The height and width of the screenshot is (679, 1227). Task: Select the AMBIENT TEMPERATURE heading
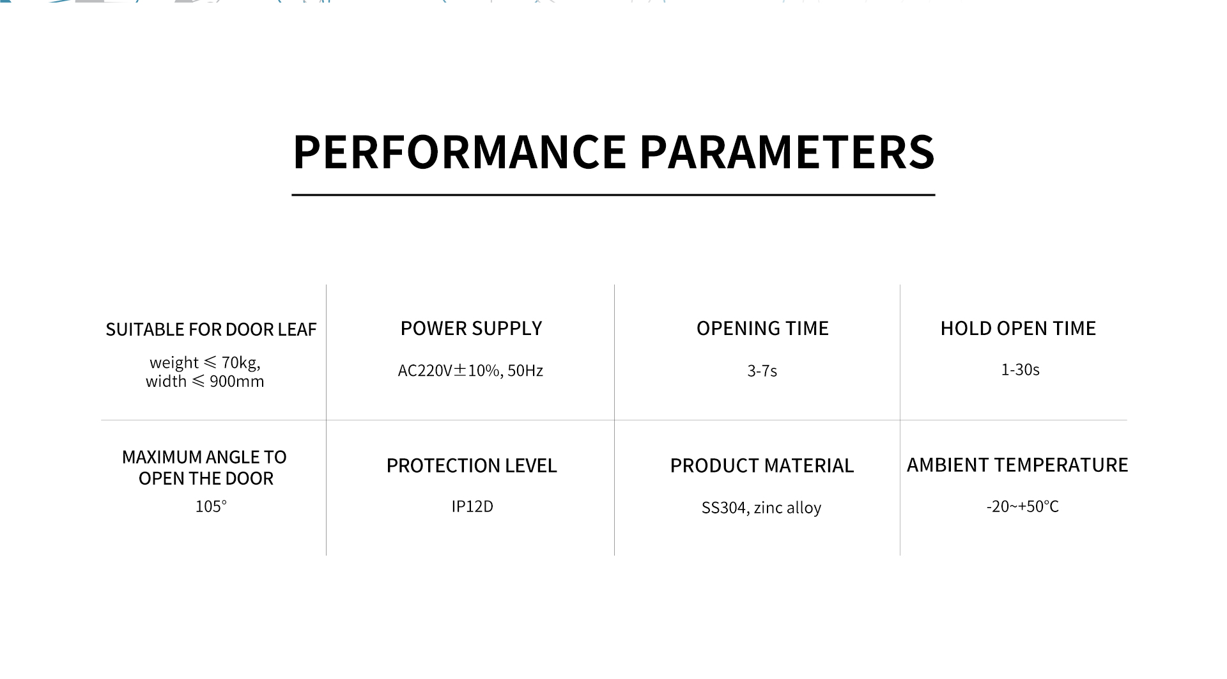1017,465
